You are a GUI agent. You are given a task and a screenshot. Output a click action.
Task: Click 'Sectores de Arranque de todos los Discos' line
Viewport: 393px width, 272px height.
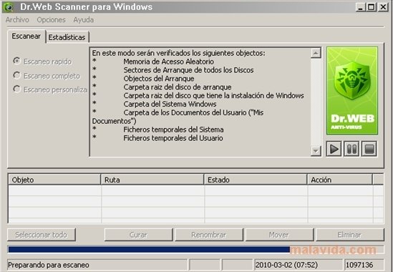[188, 70]
